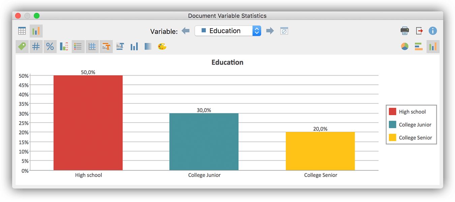This screenshot has height=202, width=455.
Task: Click the College Junior legend swatch
Action: click(392, 125)
